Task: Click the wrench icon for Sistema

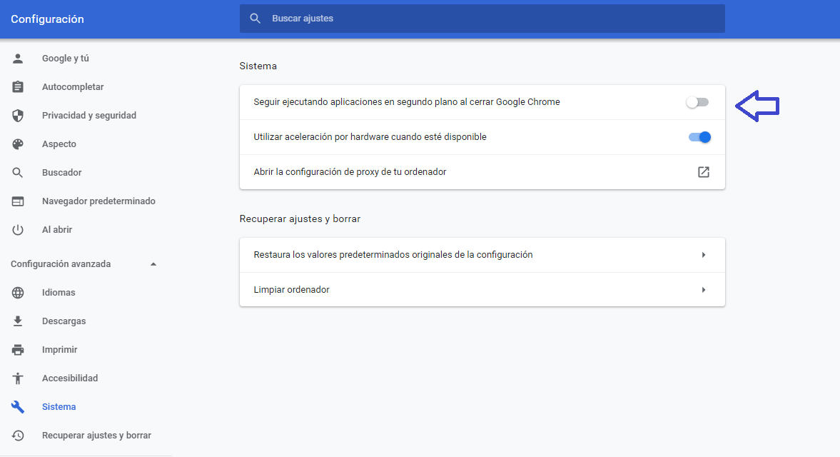Action: [18, 406]
